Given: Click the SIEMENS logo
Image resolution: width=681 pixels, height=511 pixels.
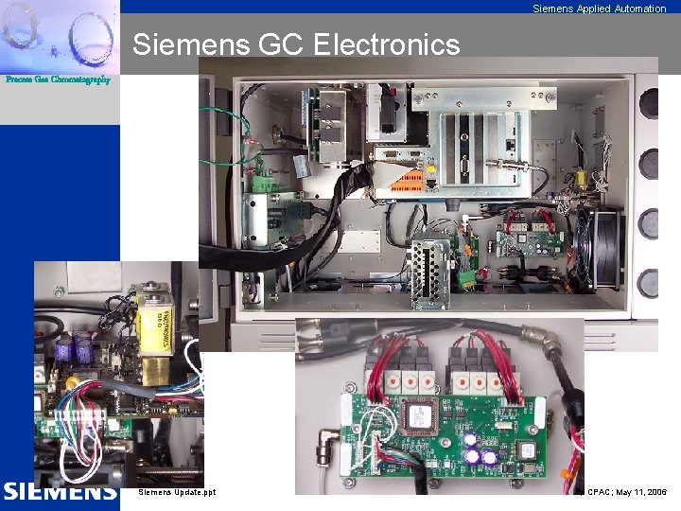Looking at the screenshot, I should 61,490.
